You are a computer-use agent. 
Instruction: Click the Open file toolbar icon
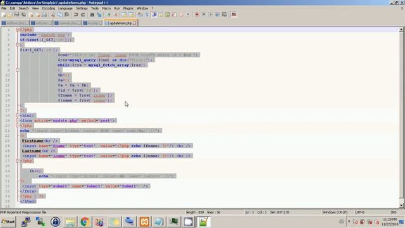(10, 15)
